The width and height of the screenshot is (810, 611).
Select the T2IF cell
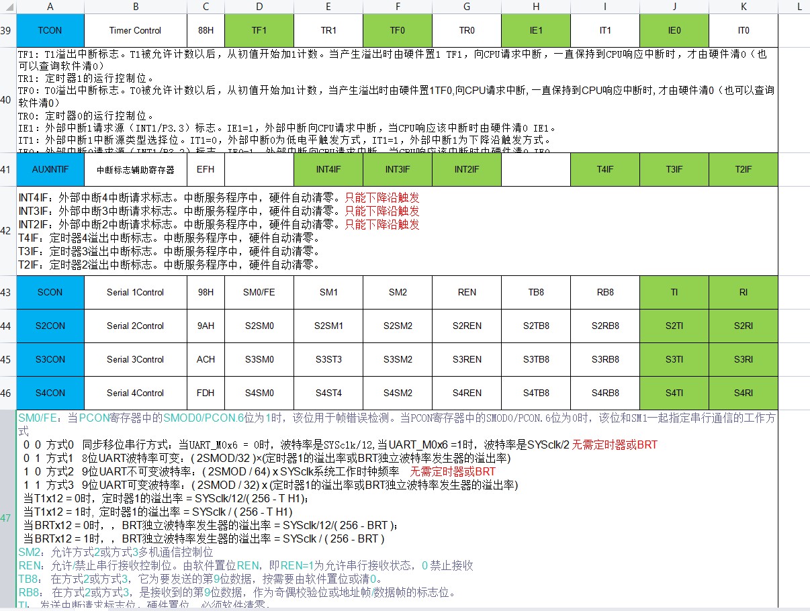744,169
